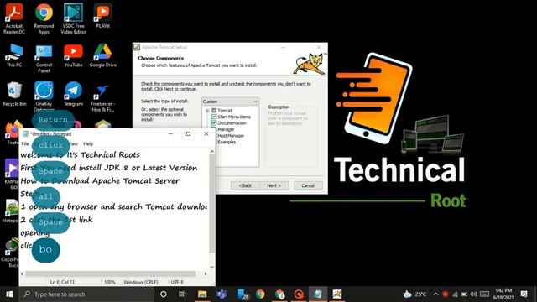
Task: Open battery status in the tray
Action: 464,294
